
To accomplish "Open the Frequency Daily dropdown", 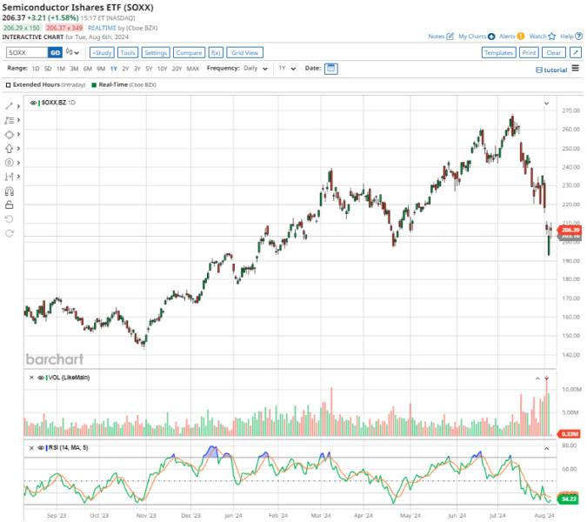I will [x=256, y=69].
